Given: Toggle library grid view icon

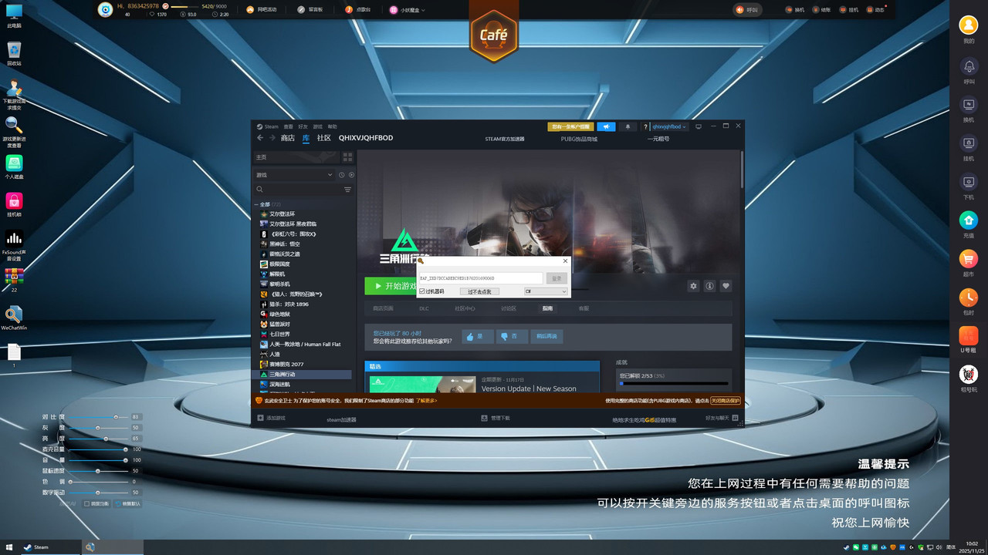Looking at the screenshot, I should tap(347, 156).
